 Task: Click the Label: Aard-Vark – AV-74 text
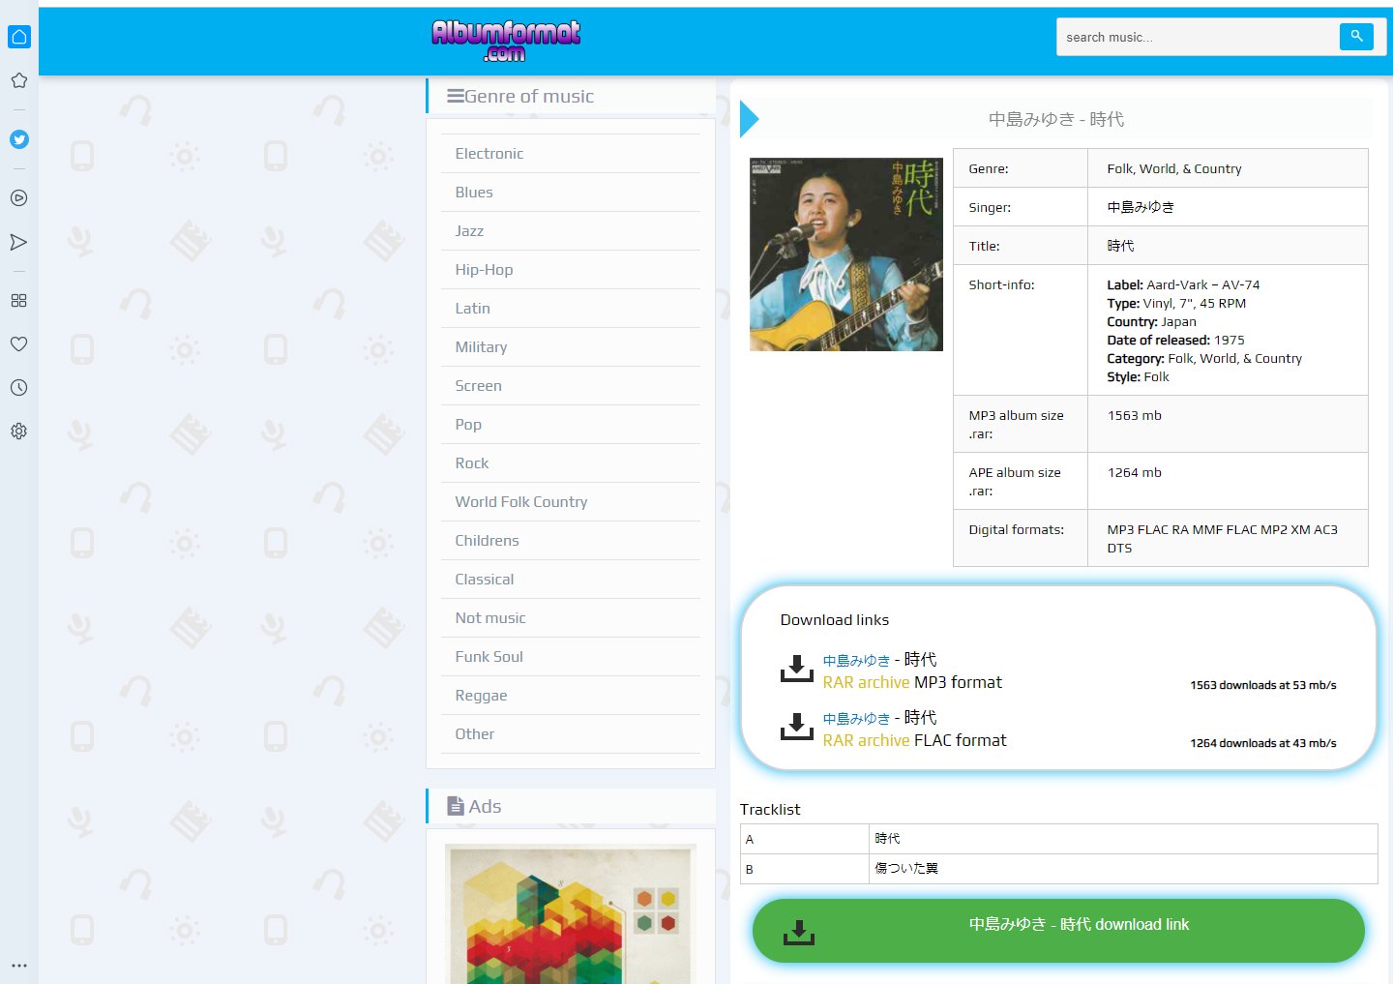click(x=1183, y=284)
